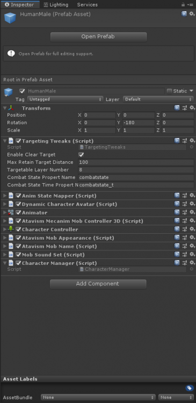Image resolution: width=196 pixels, height=403 pixels.
Task: Open Inspector panel options menu
Action: pyautogui.click(x=190, y=5)
